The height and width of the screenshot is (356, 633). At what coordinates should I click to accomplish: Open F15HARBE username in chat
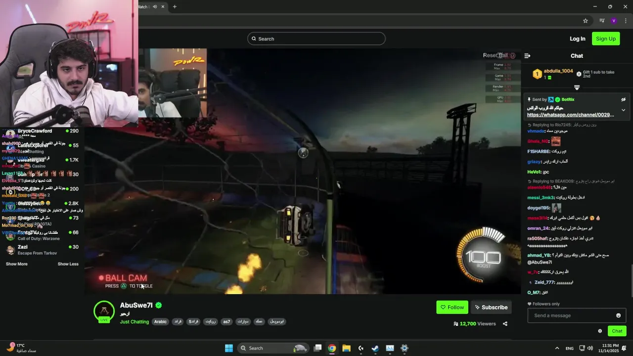click(x=539, y=151)
